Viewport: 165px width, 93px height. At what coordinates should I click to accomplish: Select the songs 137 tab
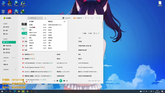pyautogui.click(x=24, y=29)
